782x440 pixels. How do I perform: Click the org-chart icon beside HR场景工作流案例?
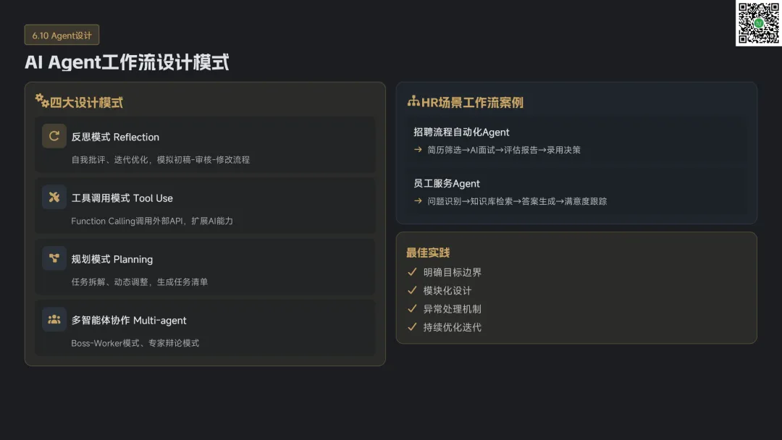point(413,101)
